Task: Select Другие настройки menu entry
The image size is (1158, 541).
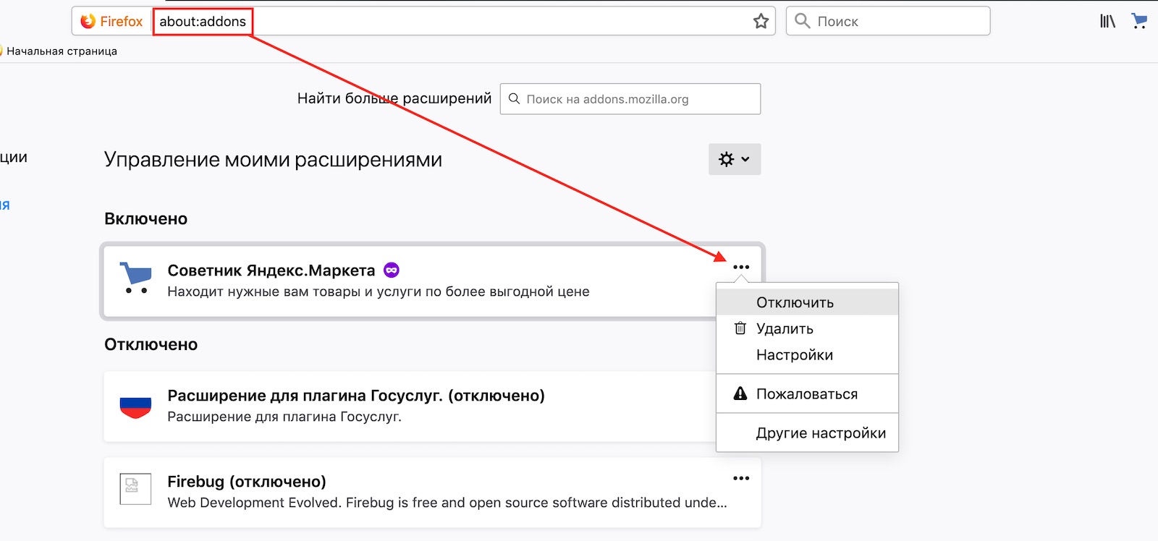Action: point(807,433)
